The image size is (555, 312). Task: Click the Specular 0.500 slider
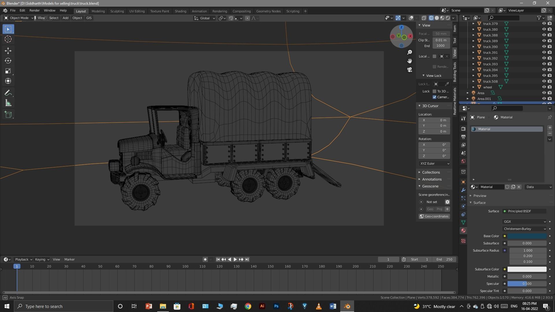(527, 284)
